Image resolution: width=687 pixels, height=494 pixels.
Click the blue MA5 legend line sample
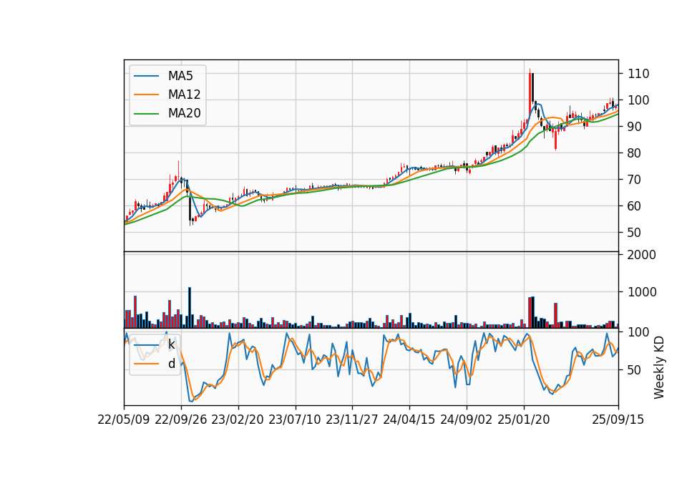pyautogui.click(x=146, y=76)
